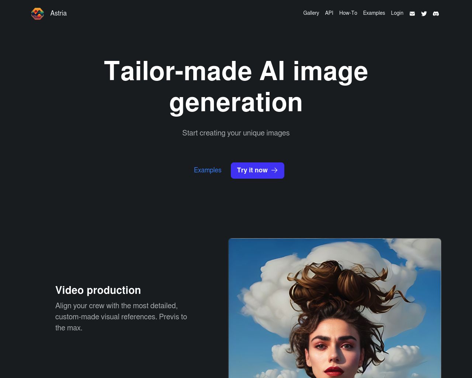Click the Video production heading
472x378 pixels.
click(98, 290)
